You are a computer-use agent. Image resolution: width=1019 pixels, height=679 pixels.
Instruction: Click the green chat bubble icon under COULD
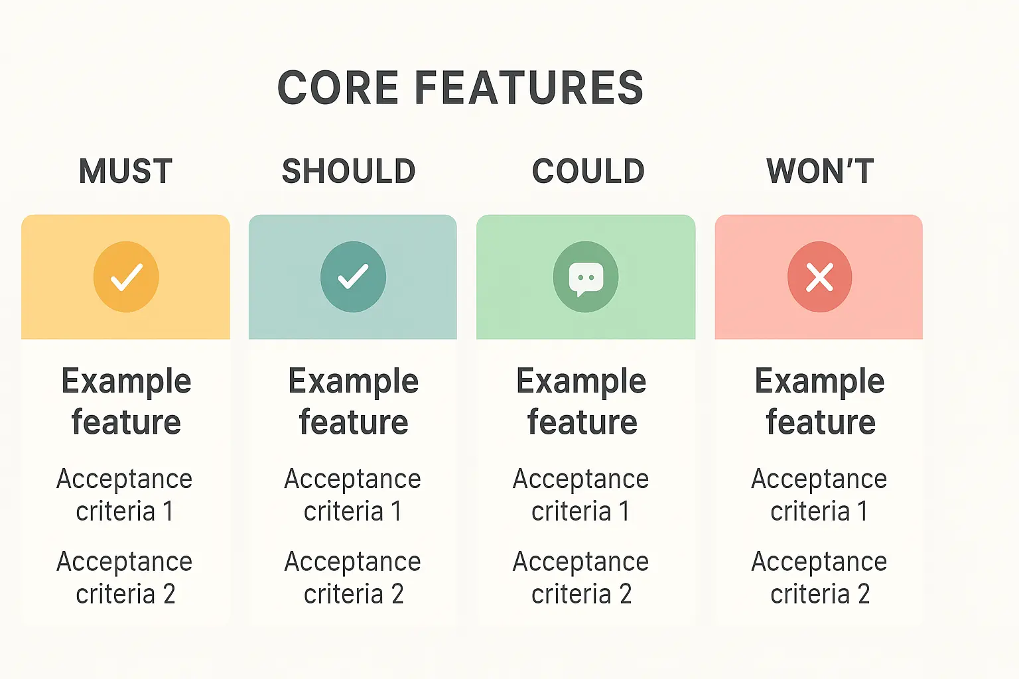pos(586,277)
